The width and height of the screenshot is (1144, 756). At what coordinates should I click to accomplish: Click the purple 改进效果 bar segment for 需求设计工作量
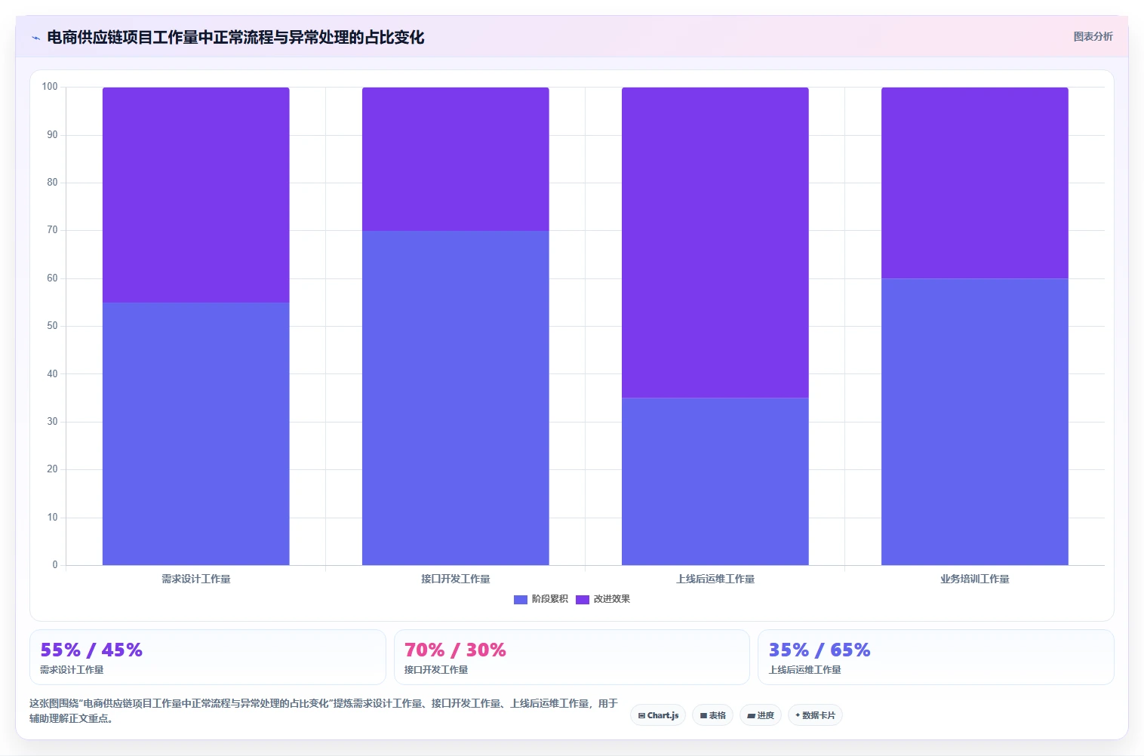coord(196,195)
